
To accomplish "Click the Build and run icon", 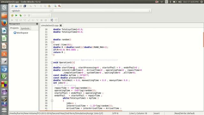I will [20, 15].
